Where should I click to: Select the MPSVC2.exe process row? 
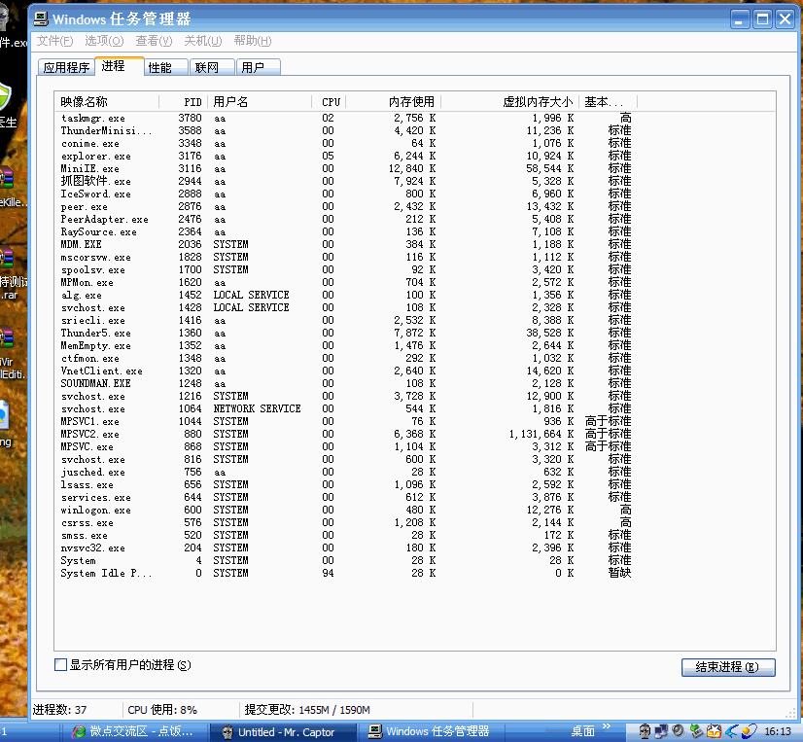(346, 434)
